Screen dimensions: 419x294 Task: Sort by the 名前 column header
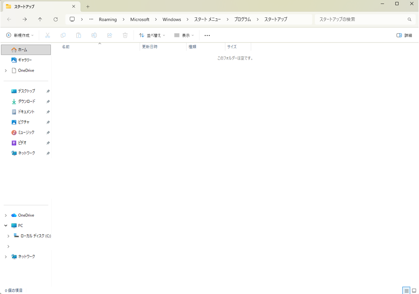click(66, 47)
